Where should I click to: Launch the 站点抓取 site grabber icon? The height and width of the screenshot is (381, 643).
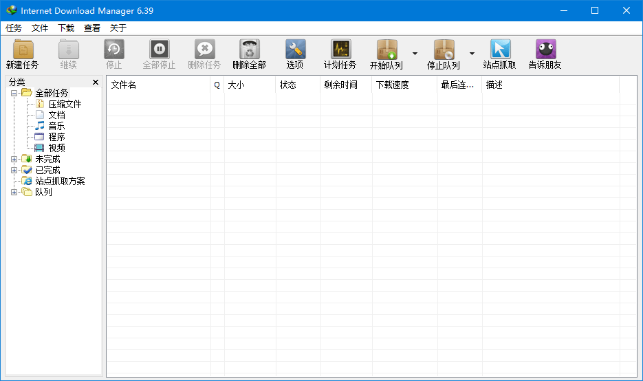[500, 50]
